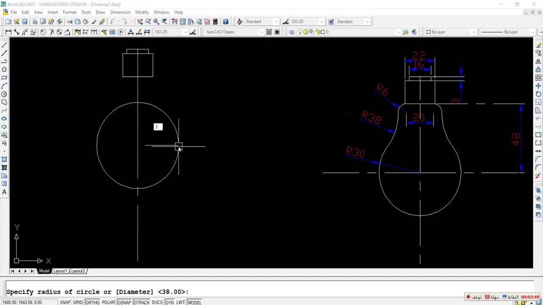Open the Draw menu
This screenshot has height=305, width=543.
(100, 12)
